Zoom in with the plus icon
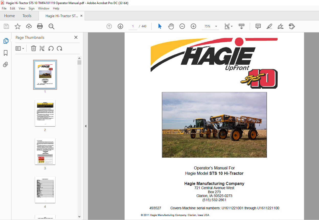319x220 pixels. (193, 26)
